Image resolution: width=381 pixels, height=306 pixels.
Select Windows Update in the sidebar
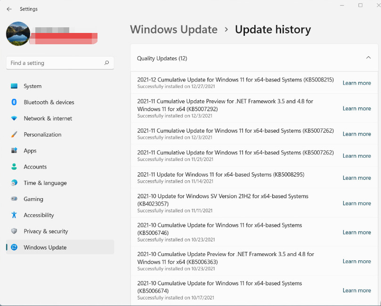[x=45, y=247]
